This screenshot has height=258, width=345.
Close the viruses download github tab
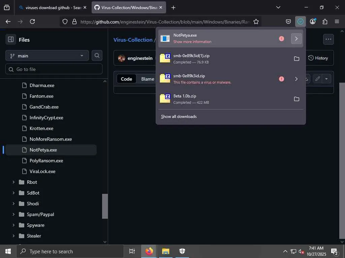pyautogui.click(x=85, y=7)
